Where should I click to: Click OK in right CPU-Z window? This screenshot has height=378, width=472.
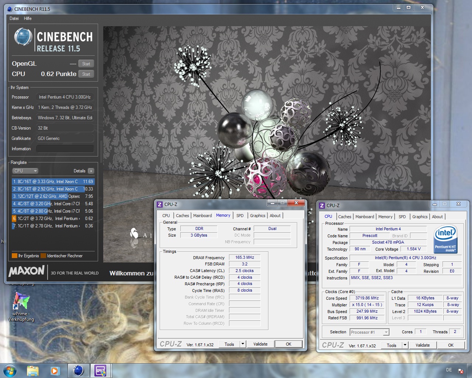451,346
